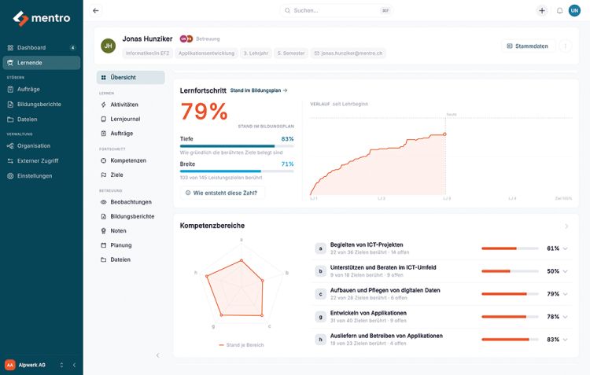Viewport: 590px width, 375px height.
Task: Click the Wie entsteht diese Zahl? button
Action: pos(222,193)
